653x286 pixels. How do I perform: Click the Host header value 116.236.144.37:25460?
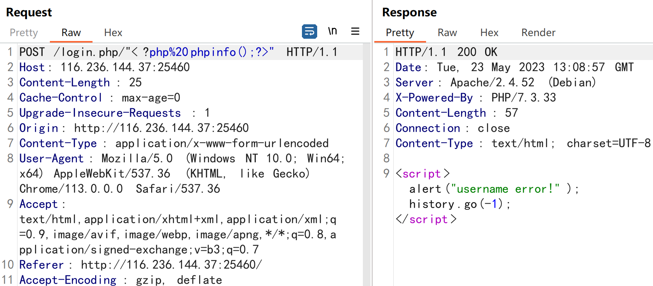click(125, 67)
